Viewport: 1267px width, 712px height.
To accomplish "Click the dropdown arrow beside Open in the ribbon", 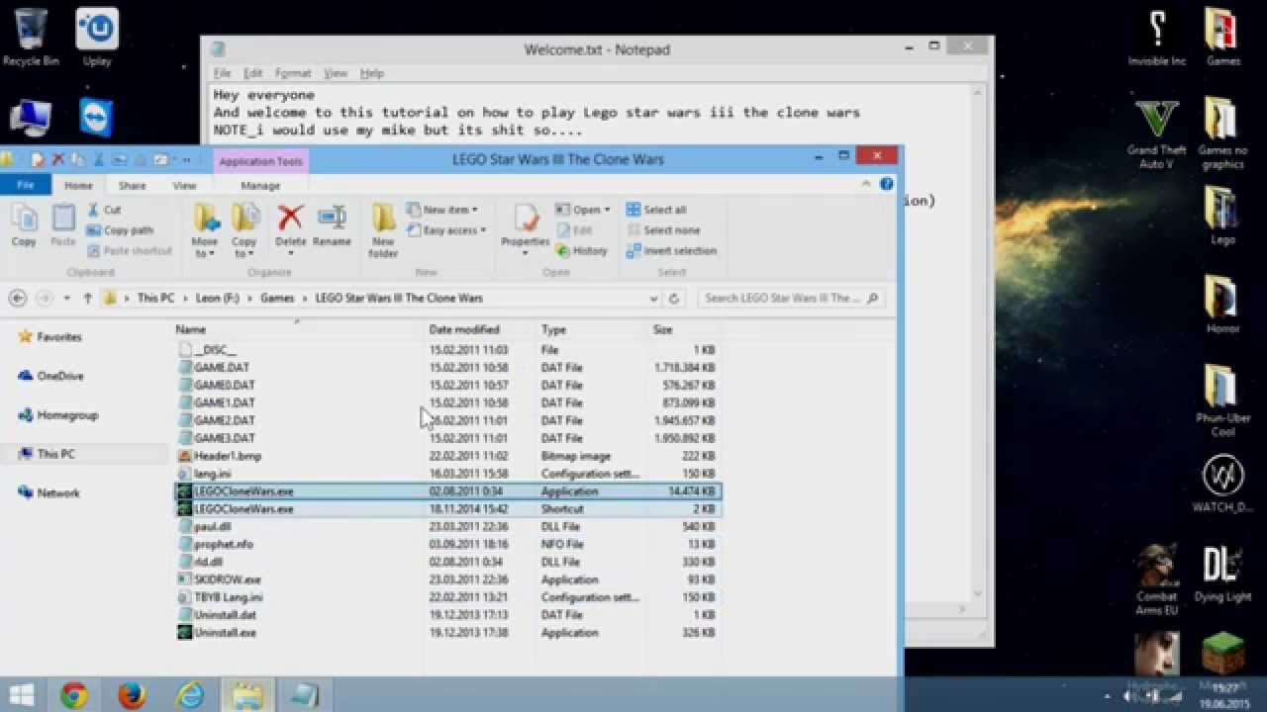I will (607, 210).
